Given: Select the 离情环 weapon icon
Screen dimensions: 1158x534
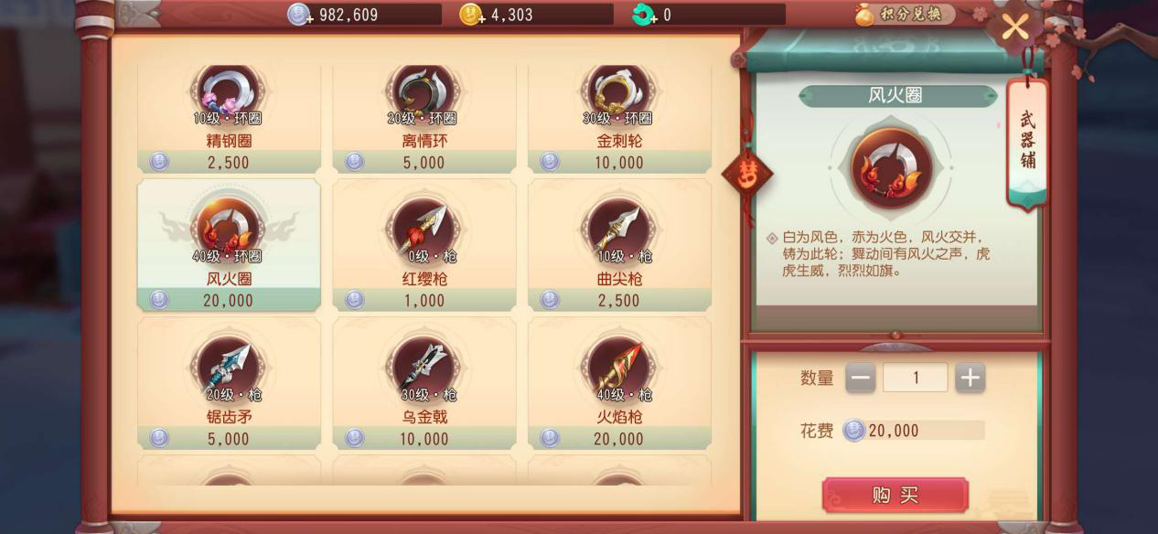Looking at the screenshot, I should pyautogui.click(x=424, y=91).
